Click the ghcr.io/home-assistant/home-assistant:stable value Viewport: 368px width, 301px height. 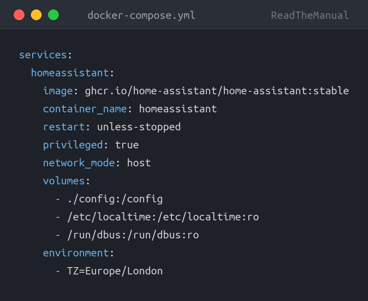[217, 91]
